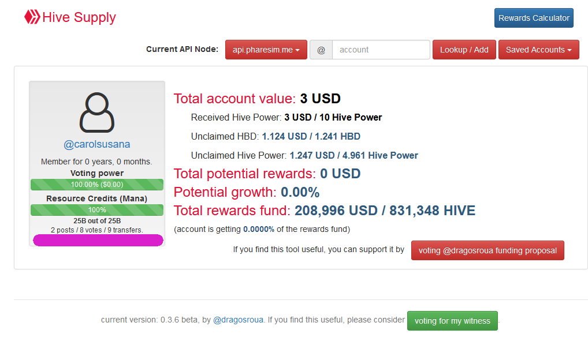Open the @dragosroua footer link

click(238, 320)
